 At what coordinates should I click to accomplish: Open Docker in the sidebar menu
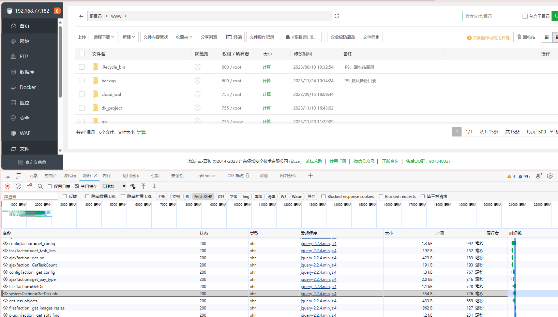pyautogui.click(x=30, y=87)
